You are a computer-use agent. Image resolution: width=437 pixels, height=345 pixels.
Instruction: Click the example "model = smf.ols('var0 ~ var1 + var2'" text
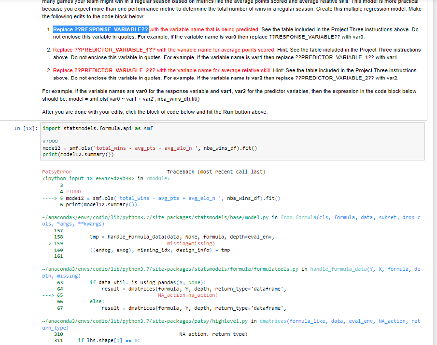point(134,99)
